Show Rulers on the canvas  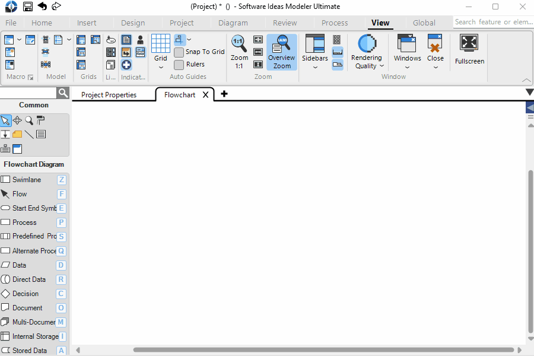click(179, 64)
